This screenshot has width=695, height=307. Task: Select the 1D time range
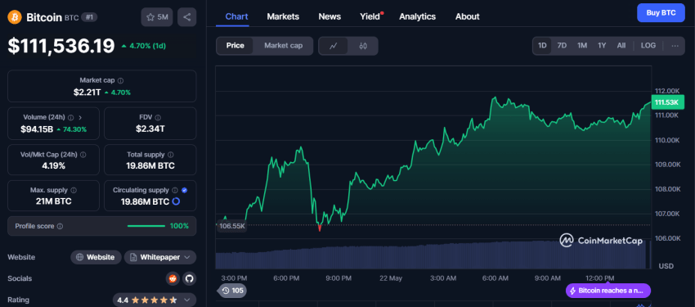coord(542,46)
